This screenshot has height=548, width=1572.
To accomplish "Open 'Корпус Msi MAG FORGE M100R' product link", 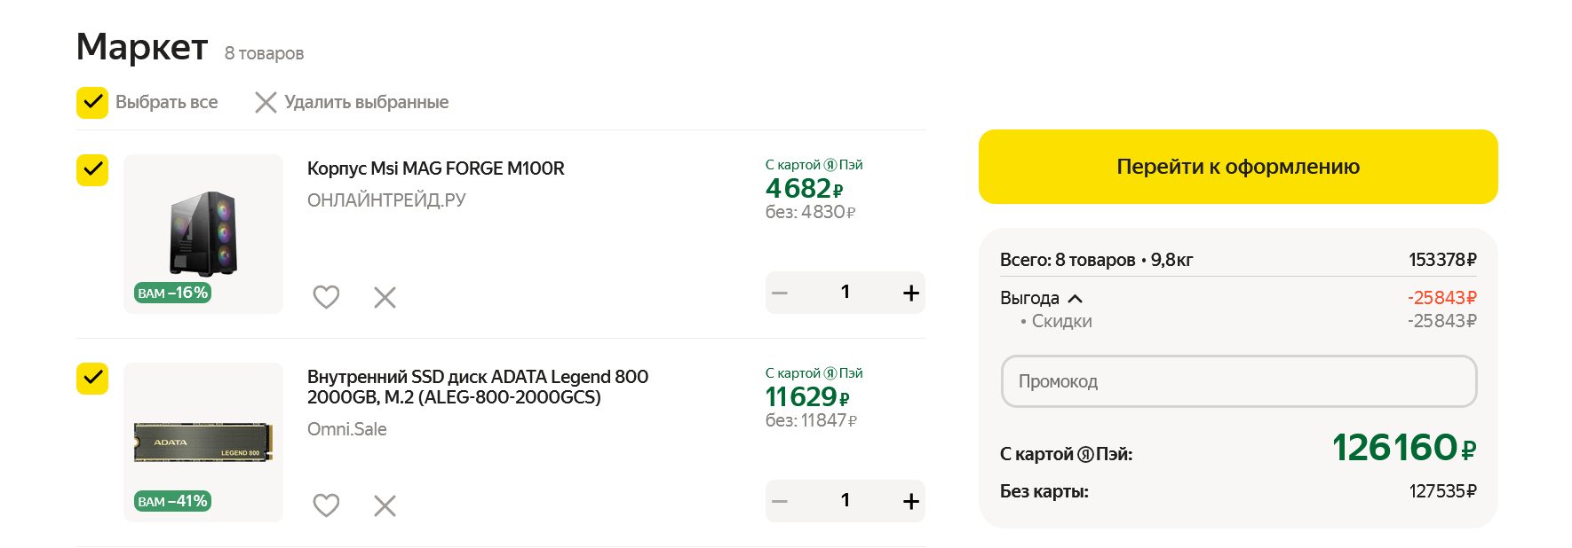I will tap(435, 168).
